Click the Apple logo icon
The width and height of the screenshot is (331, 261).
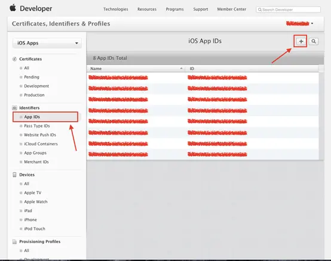point(13,8)
